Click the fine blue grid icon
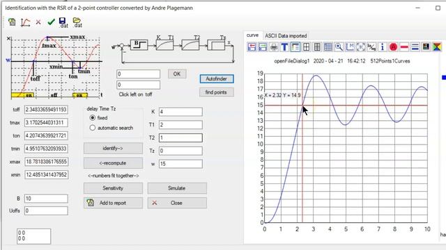446x250 pixels. 328,47
